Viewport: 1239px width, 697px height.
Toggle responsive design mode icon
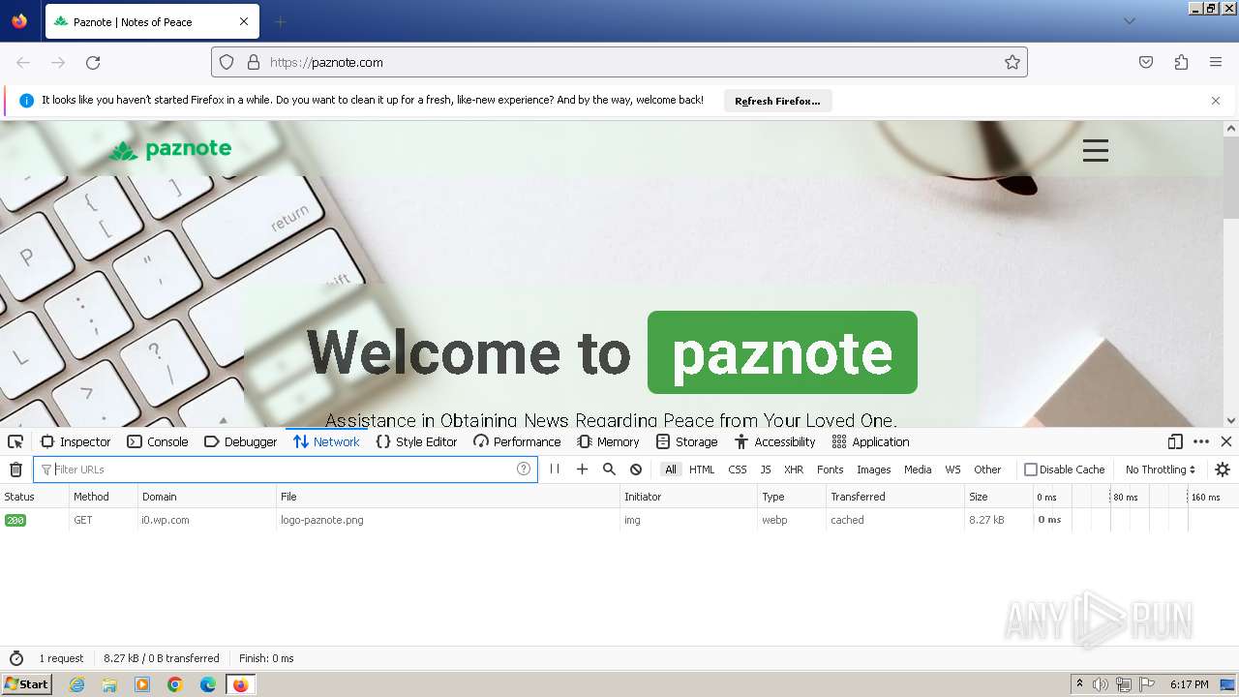pyautogui.click(x=1175, y=441)
